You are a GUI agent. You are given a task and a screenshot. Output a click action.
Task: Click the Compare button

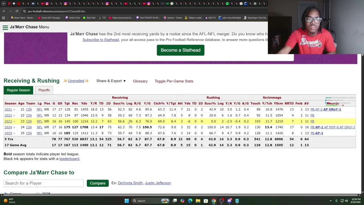(98, 183)
